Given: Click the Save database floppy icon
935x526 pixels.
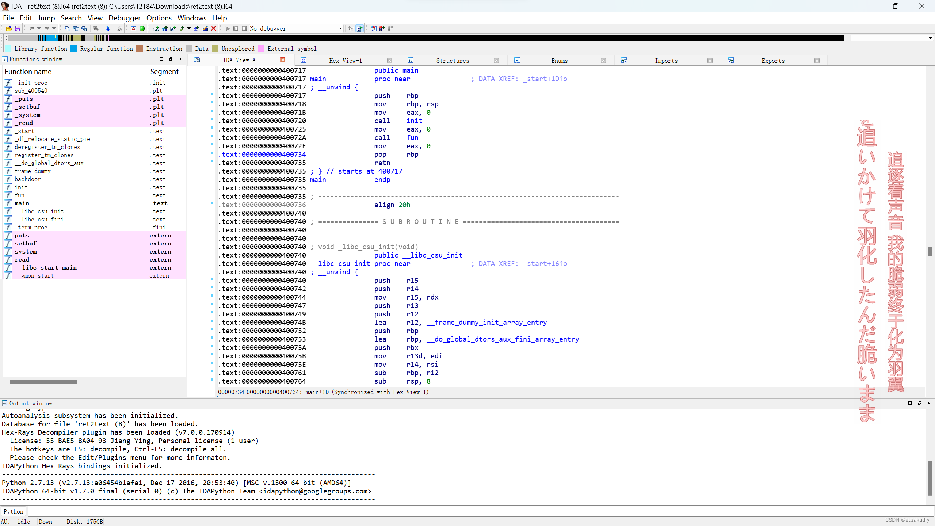Looking at the screenshot, I should [17, 28].
